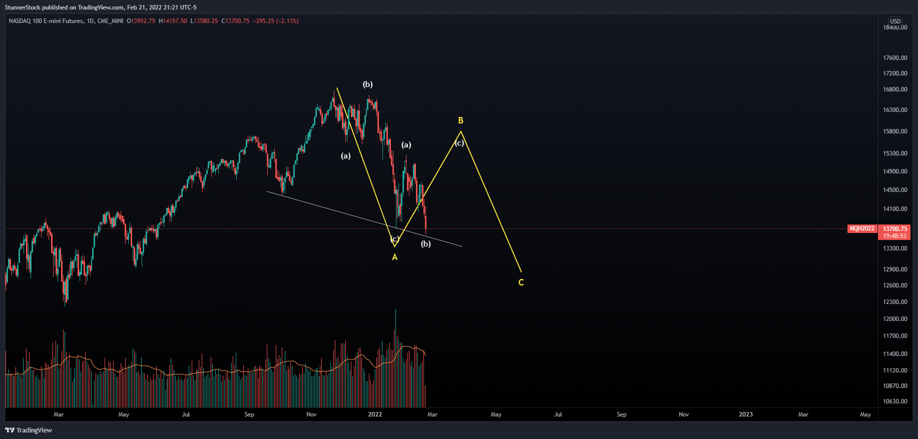Screen dimensions: 918x439
Task: Click the 14500.00 price axis label
Action: click(x=895, y=190)
